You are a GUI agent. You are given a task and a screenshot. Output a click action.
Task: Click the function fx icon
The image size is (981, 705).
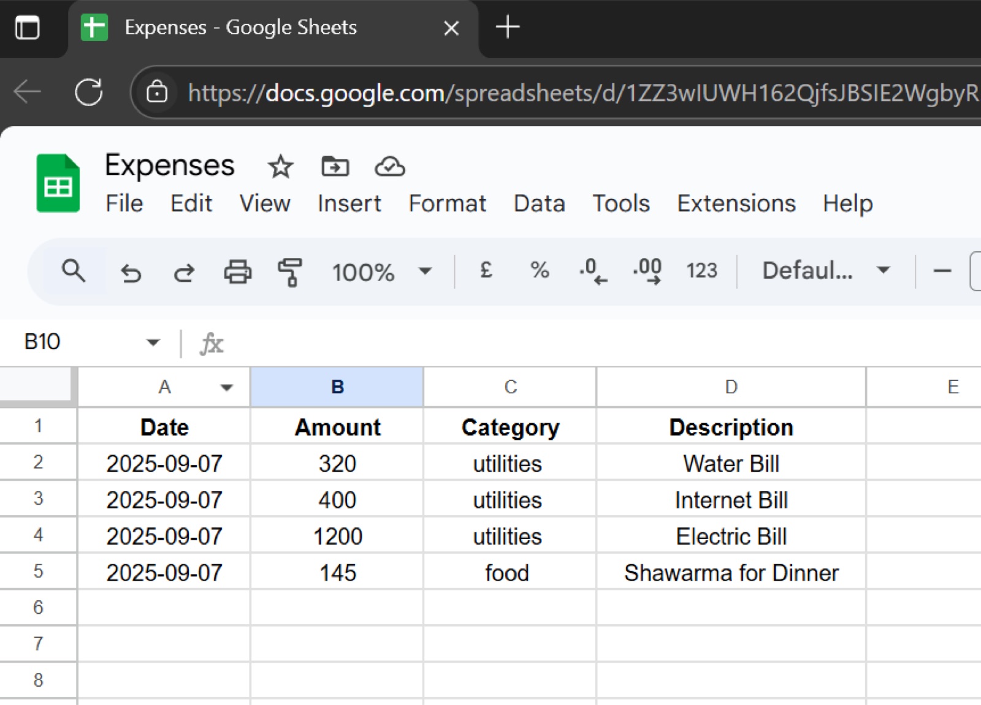(x=212, y=343)
